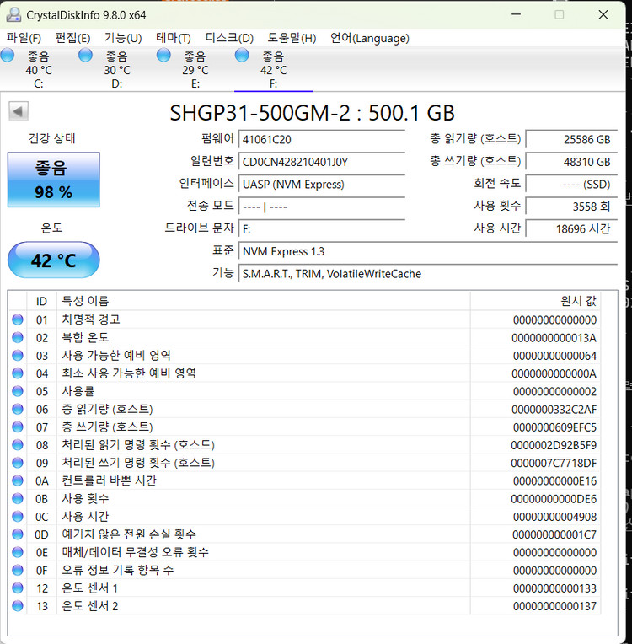The width and height of the screenshot is (632, 644).
Task: Click serial number field CD0CN428210401J0Y
Action: click(322, 162)
